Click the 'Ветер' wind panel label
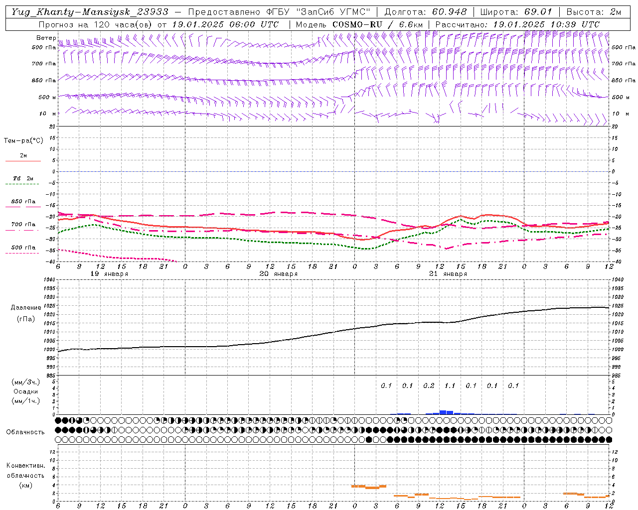 coord(46,38)
